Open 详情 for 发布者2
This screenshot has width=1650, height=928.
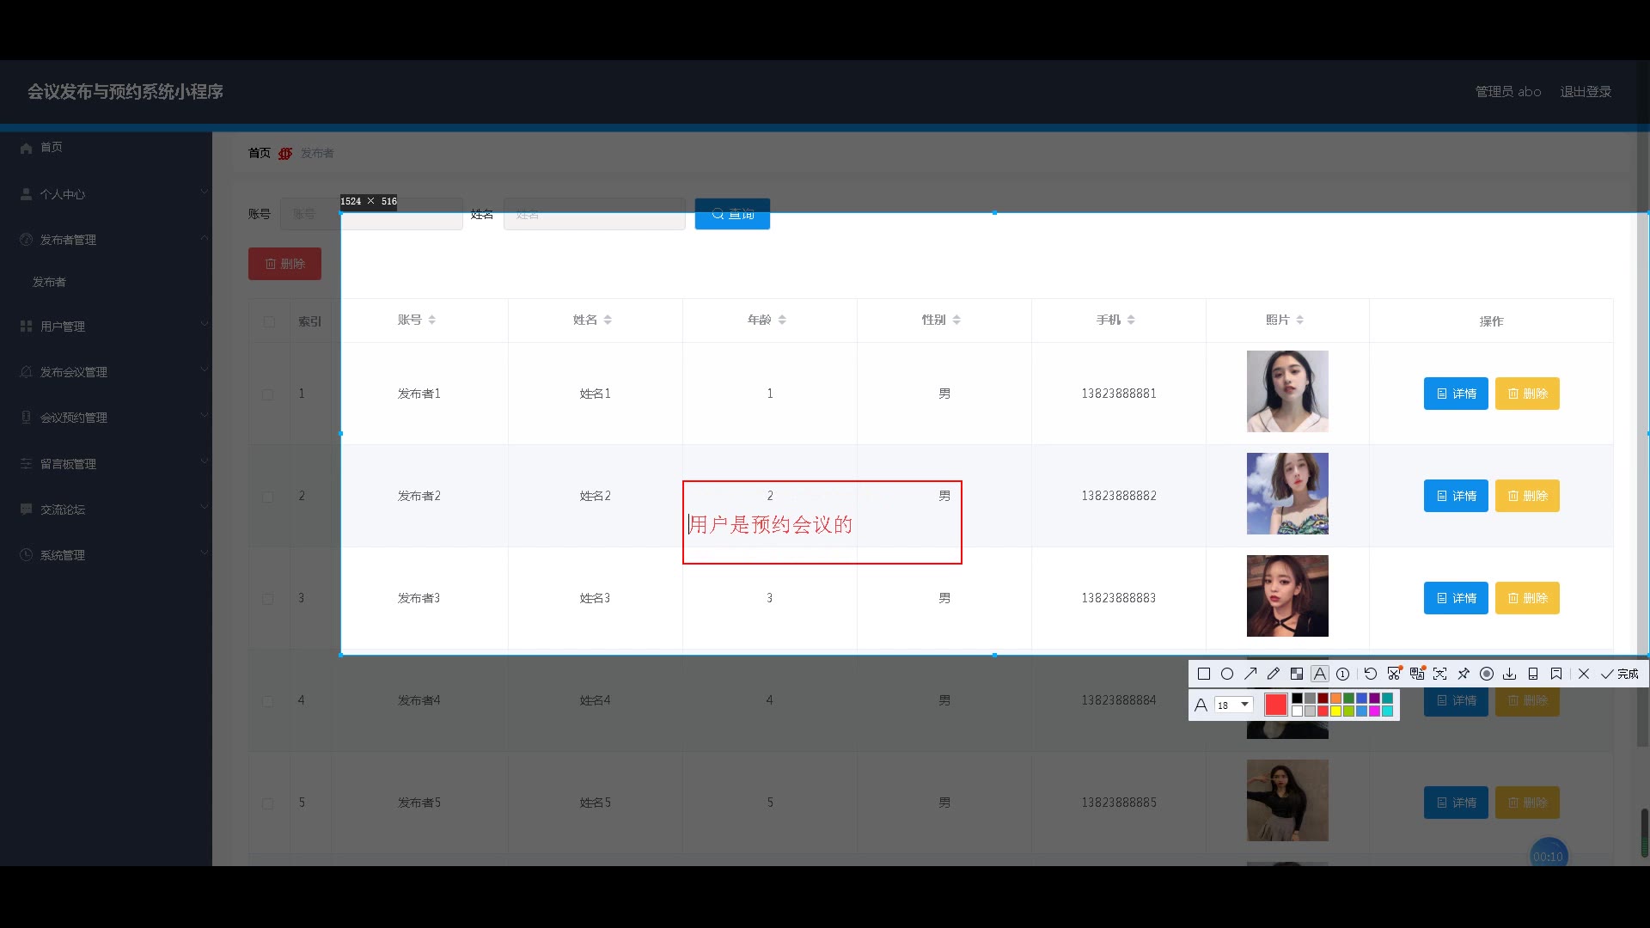[1456, 496]
